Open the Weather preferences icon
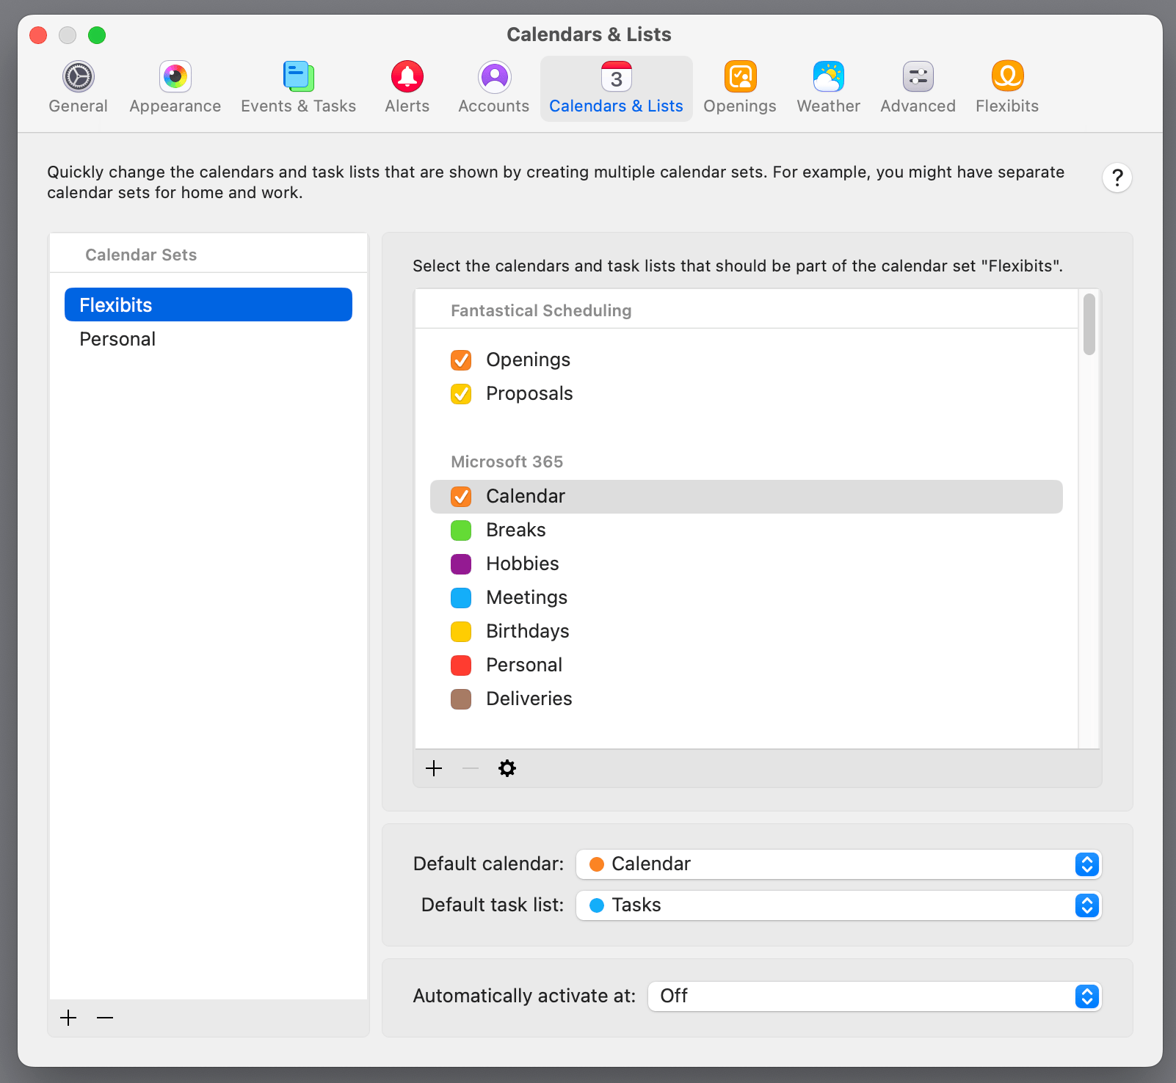Screen dimensions: 1176x1083 pyautogui.click(x=829, y=77)
